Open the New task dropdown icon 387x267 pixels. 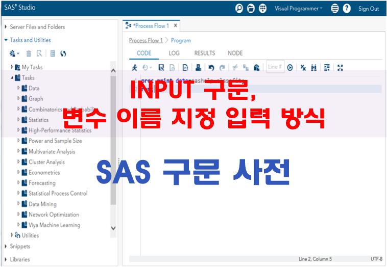[x=14, y=53]
